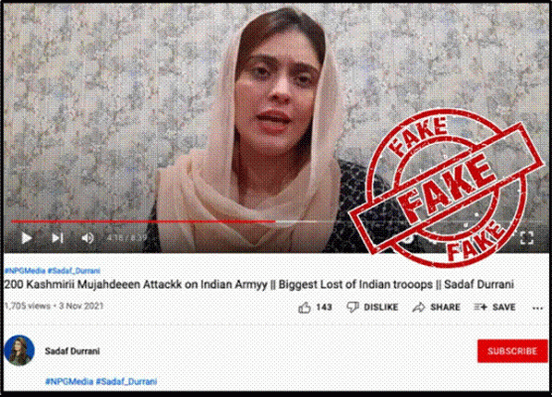Skip to the next video
This screenshot has height=397, width=552.
[x=58, y=238]
